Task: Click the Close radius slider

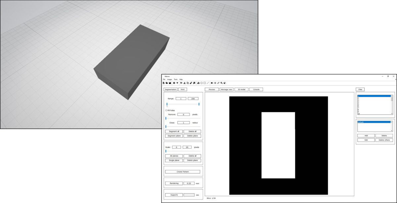Action: 183,126
